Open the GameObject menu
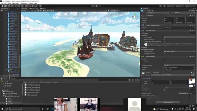197x111 pixels. [x=16, y=3]
